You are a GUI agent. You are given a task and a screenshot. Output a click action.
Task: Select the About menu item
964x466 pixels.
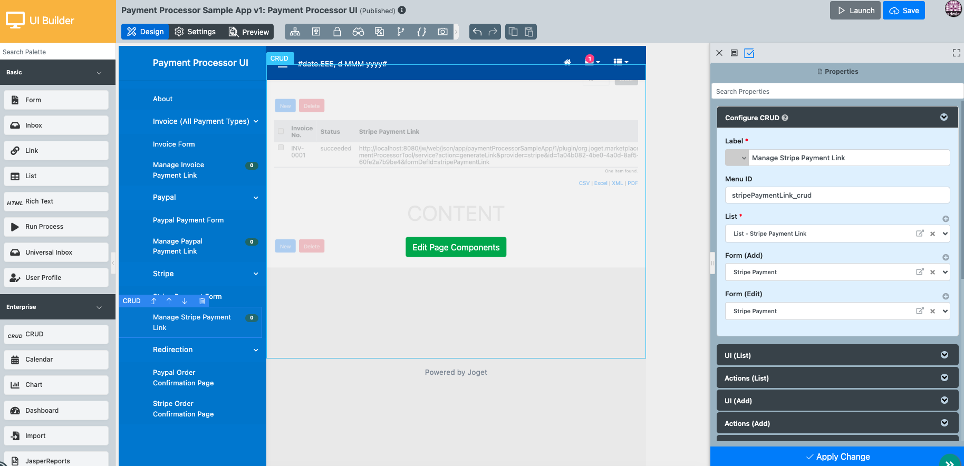[x=162, y=99]
